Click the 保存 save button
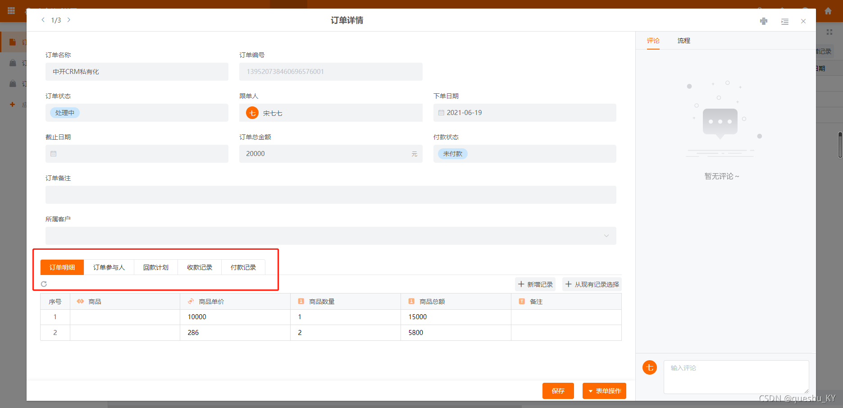The image size is (843, 408). tap(558, 390)
